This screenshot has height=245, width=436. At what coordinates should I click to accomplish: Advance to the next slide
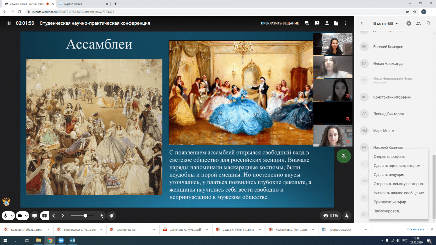click(62, 216)
